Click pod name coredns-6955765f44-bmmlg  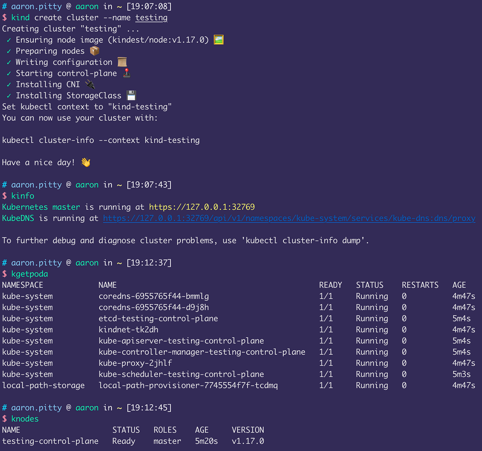coord(154,296)
